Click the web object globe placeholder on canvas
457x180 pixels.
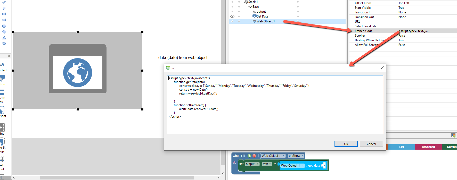(78, 70)
